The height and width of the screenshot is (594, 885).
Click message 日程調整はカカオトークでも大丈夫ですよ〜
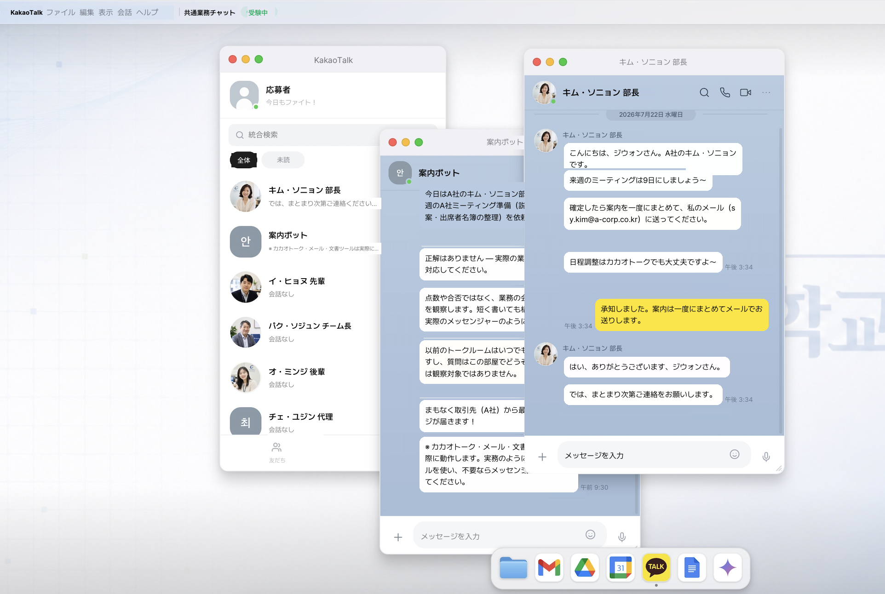tap(643, 262)
